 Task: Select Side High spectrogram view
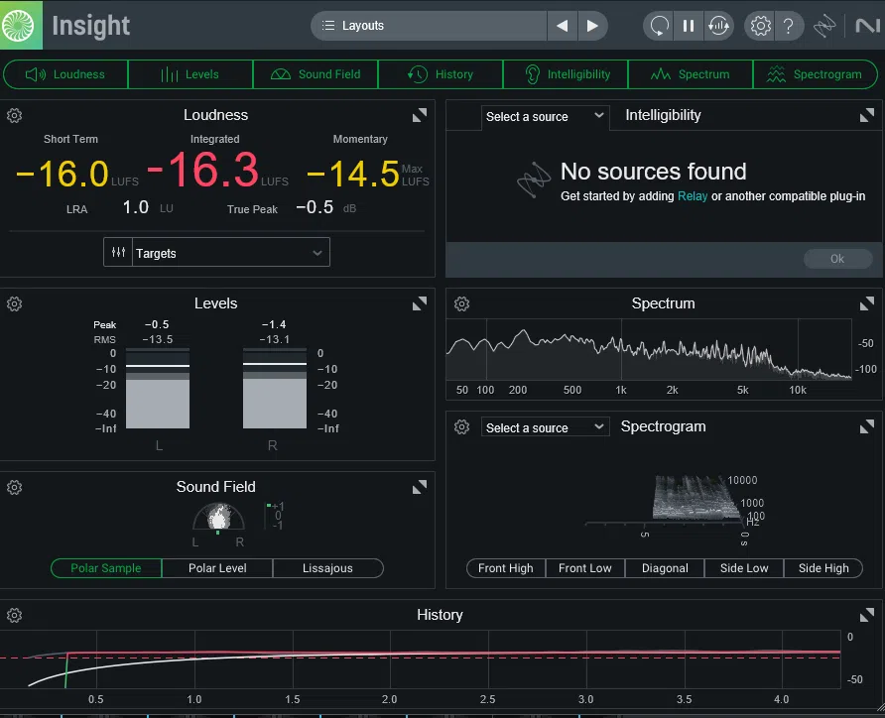tap(823, 568)
